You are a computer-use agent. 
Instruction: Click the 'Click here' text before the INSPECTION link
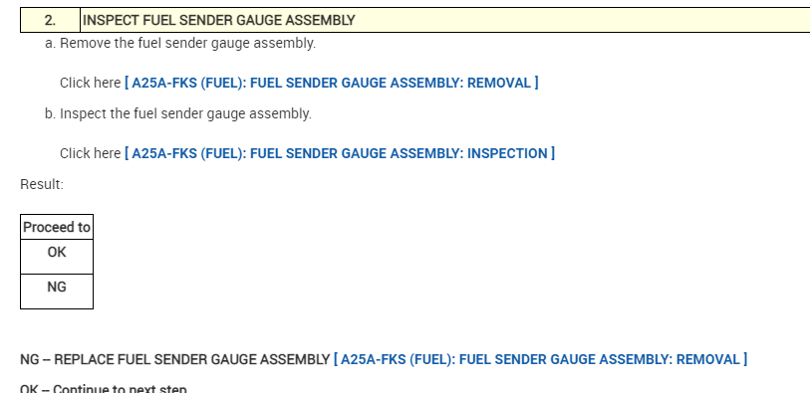(x=90, y=153)
